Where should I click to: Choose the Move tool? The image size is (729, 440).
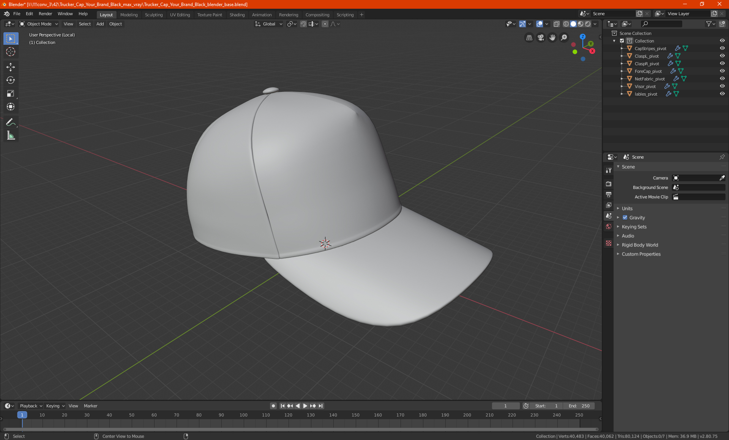pos(11,67)
